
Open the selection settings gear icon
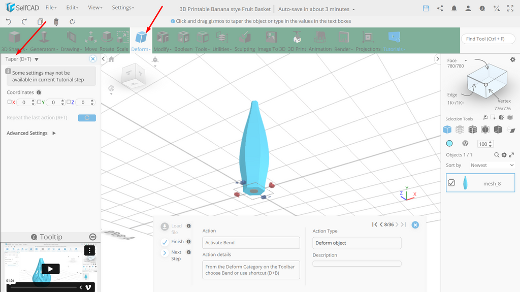tap(513, 59)
